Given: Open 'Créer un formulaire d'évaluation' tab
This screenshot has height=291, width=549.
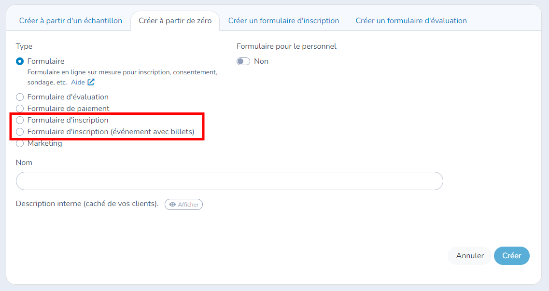Looking at the screenshot, I should point(411,21).
